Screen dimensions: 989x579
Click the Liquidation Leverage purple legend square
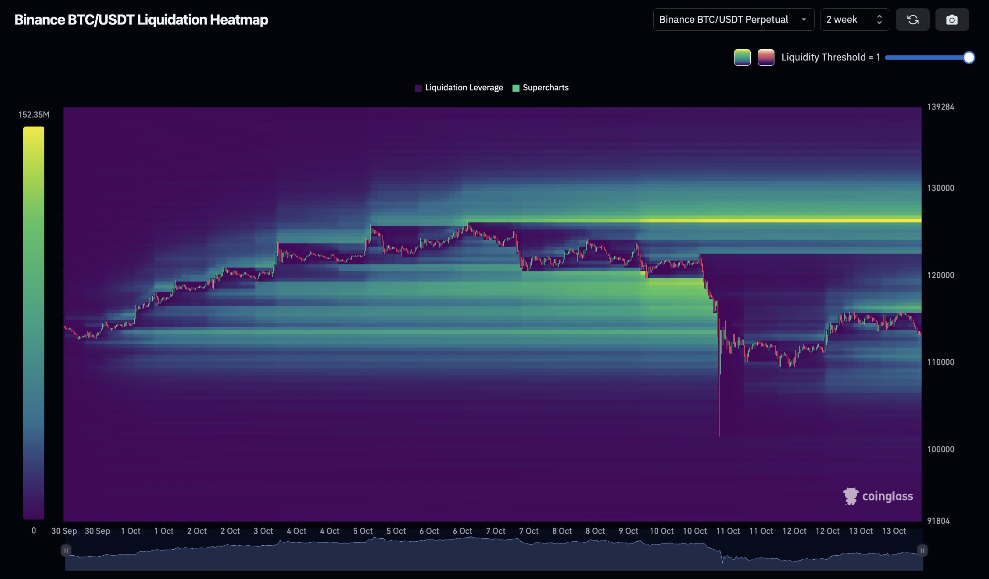pyautogui.click(x=418, y=88)
